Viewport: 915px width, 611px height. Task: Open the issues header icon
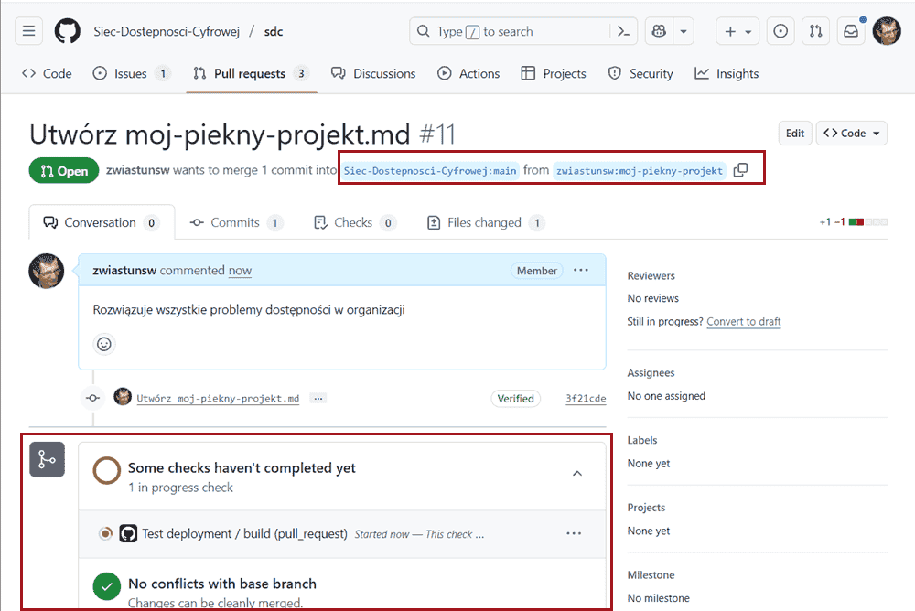(x=780, y=31)
